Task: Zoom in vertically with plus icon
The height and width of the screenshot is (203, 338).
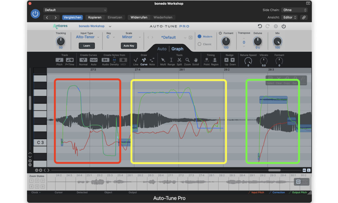Action: pos(30,161)
